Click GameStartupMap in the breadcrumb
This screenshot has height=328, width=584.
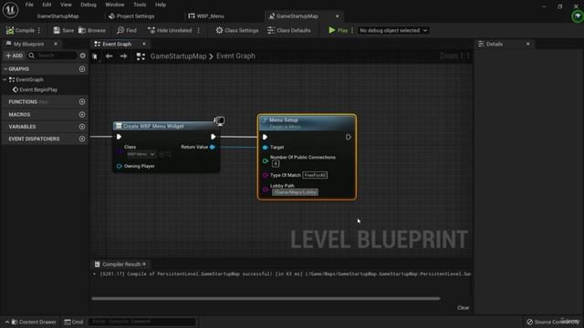click(x=178, y=56)
